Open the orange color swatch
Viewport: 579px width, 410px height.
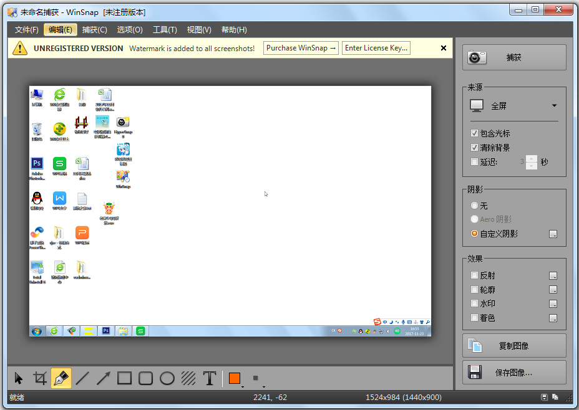pyautogui.click(x=235, y=378)
